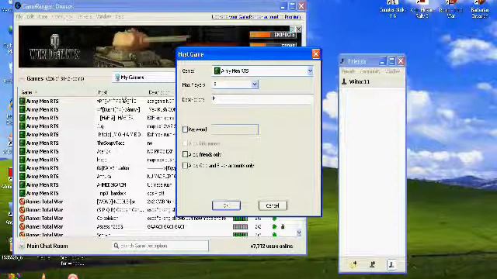Click Cancel in Host Game dialog

point(273,205)
